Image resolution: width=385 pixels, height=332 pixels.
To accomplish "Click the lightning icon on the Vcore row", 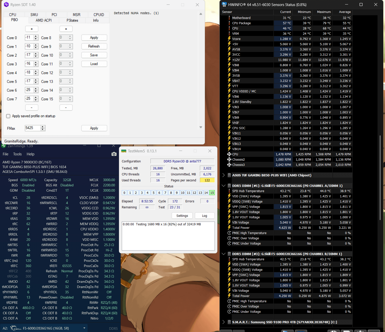I will (x=229, y=39).
